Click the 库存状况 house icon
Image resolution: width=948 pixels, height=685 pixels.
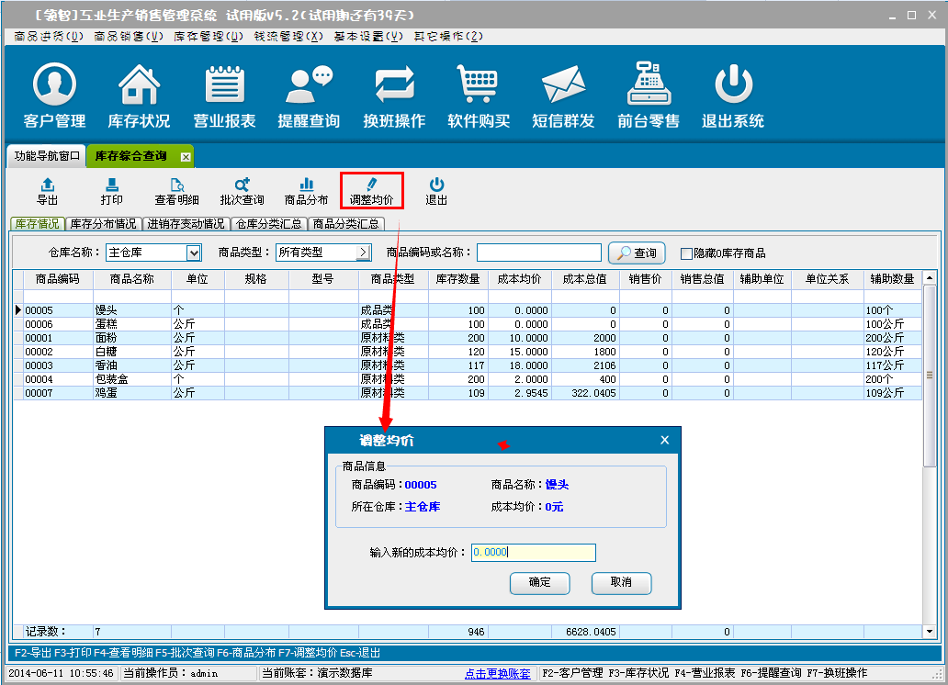pyautogui.click(x=139, y=95)
